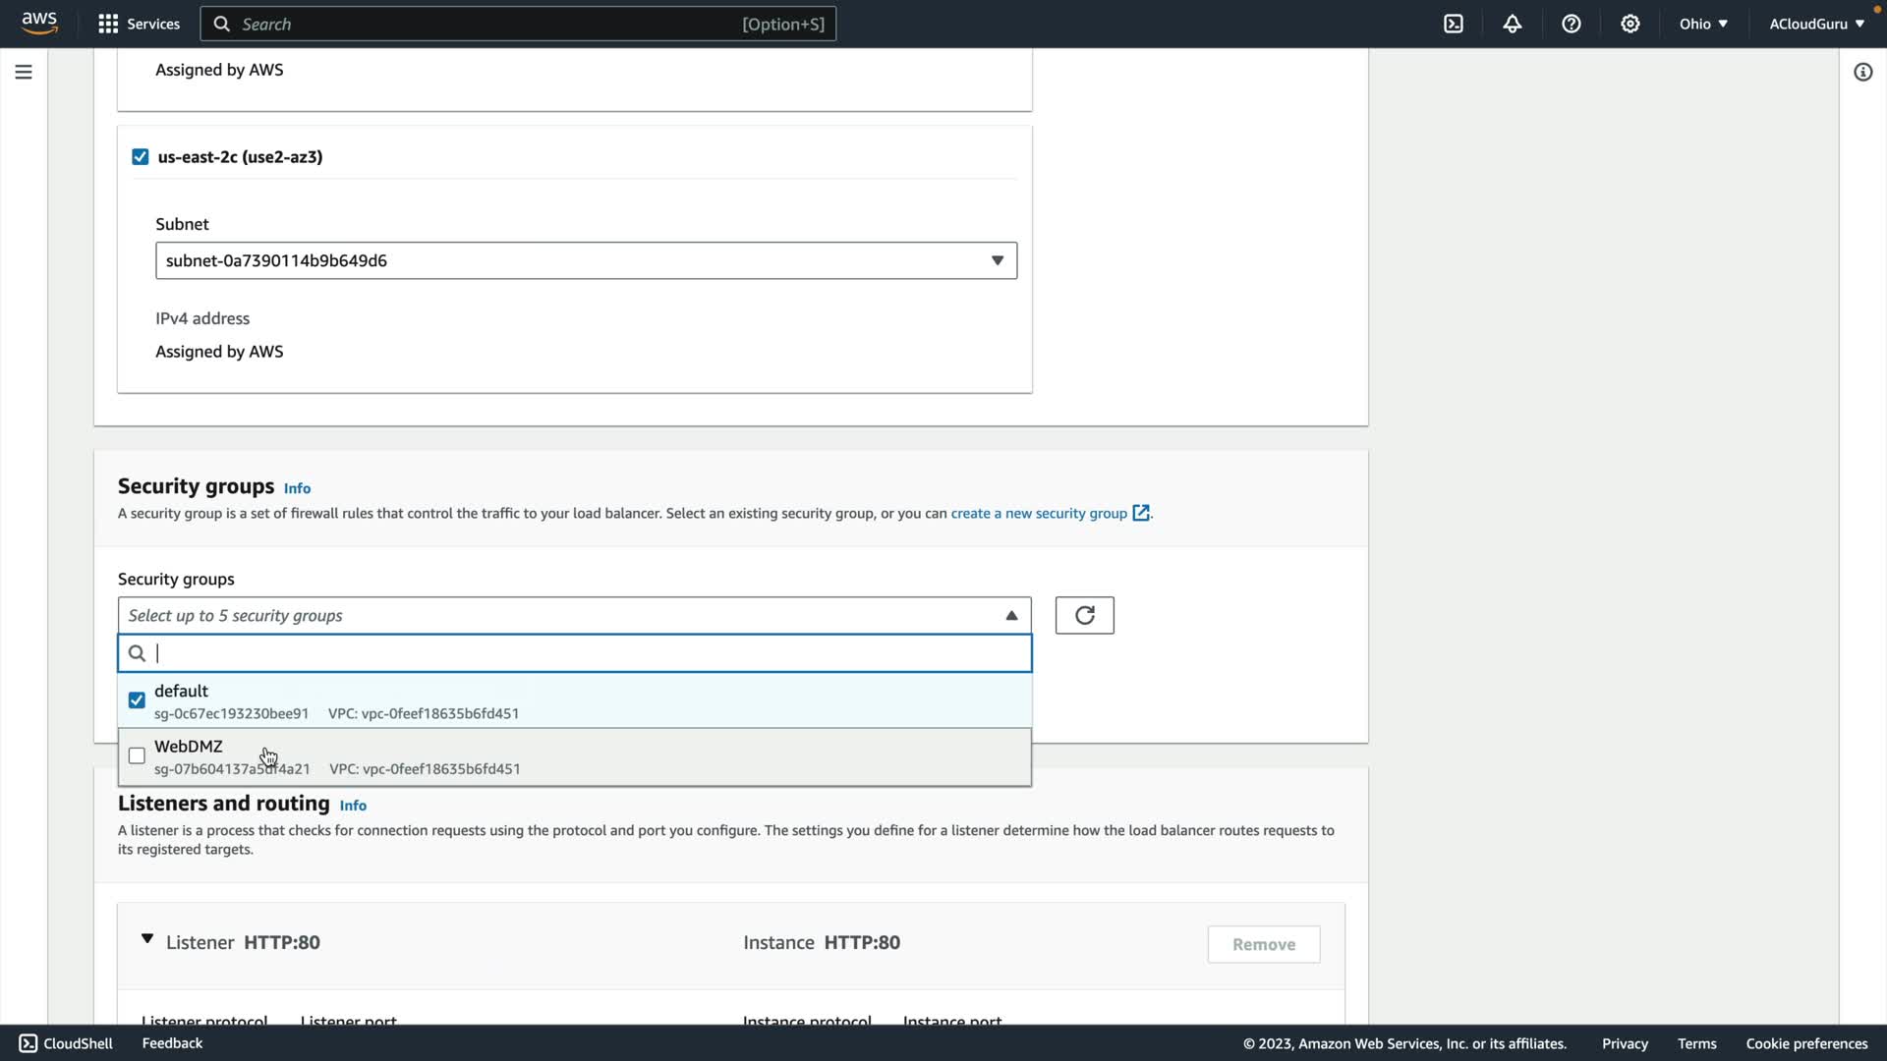
Task: Click the Remove listener button
Action: (x=1263, y=944)
